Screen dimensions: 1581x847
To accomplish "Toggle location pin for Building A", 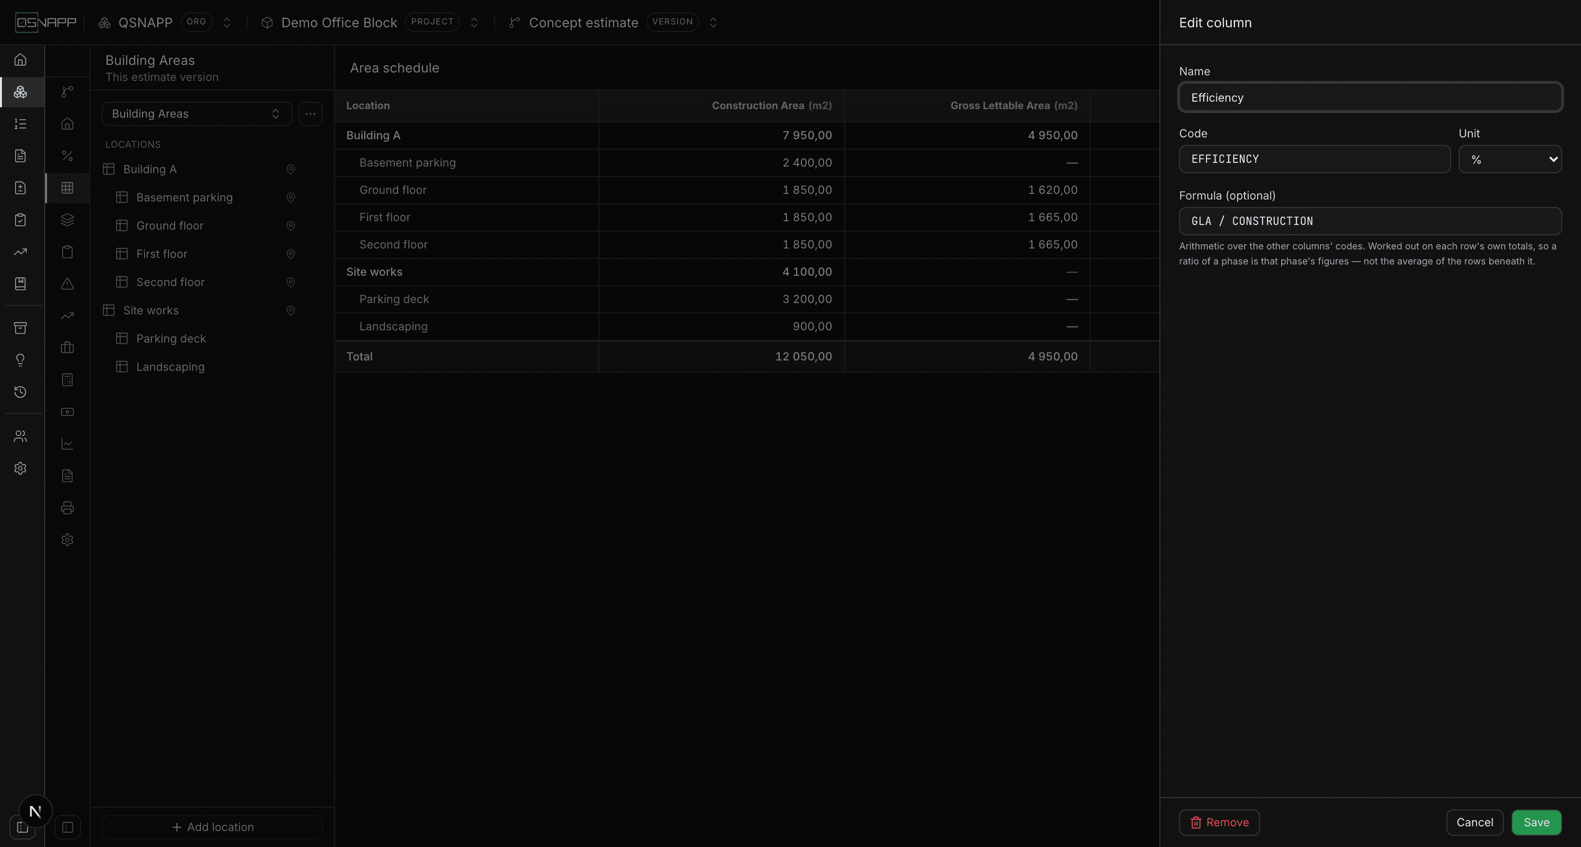I will coord(291,169).
